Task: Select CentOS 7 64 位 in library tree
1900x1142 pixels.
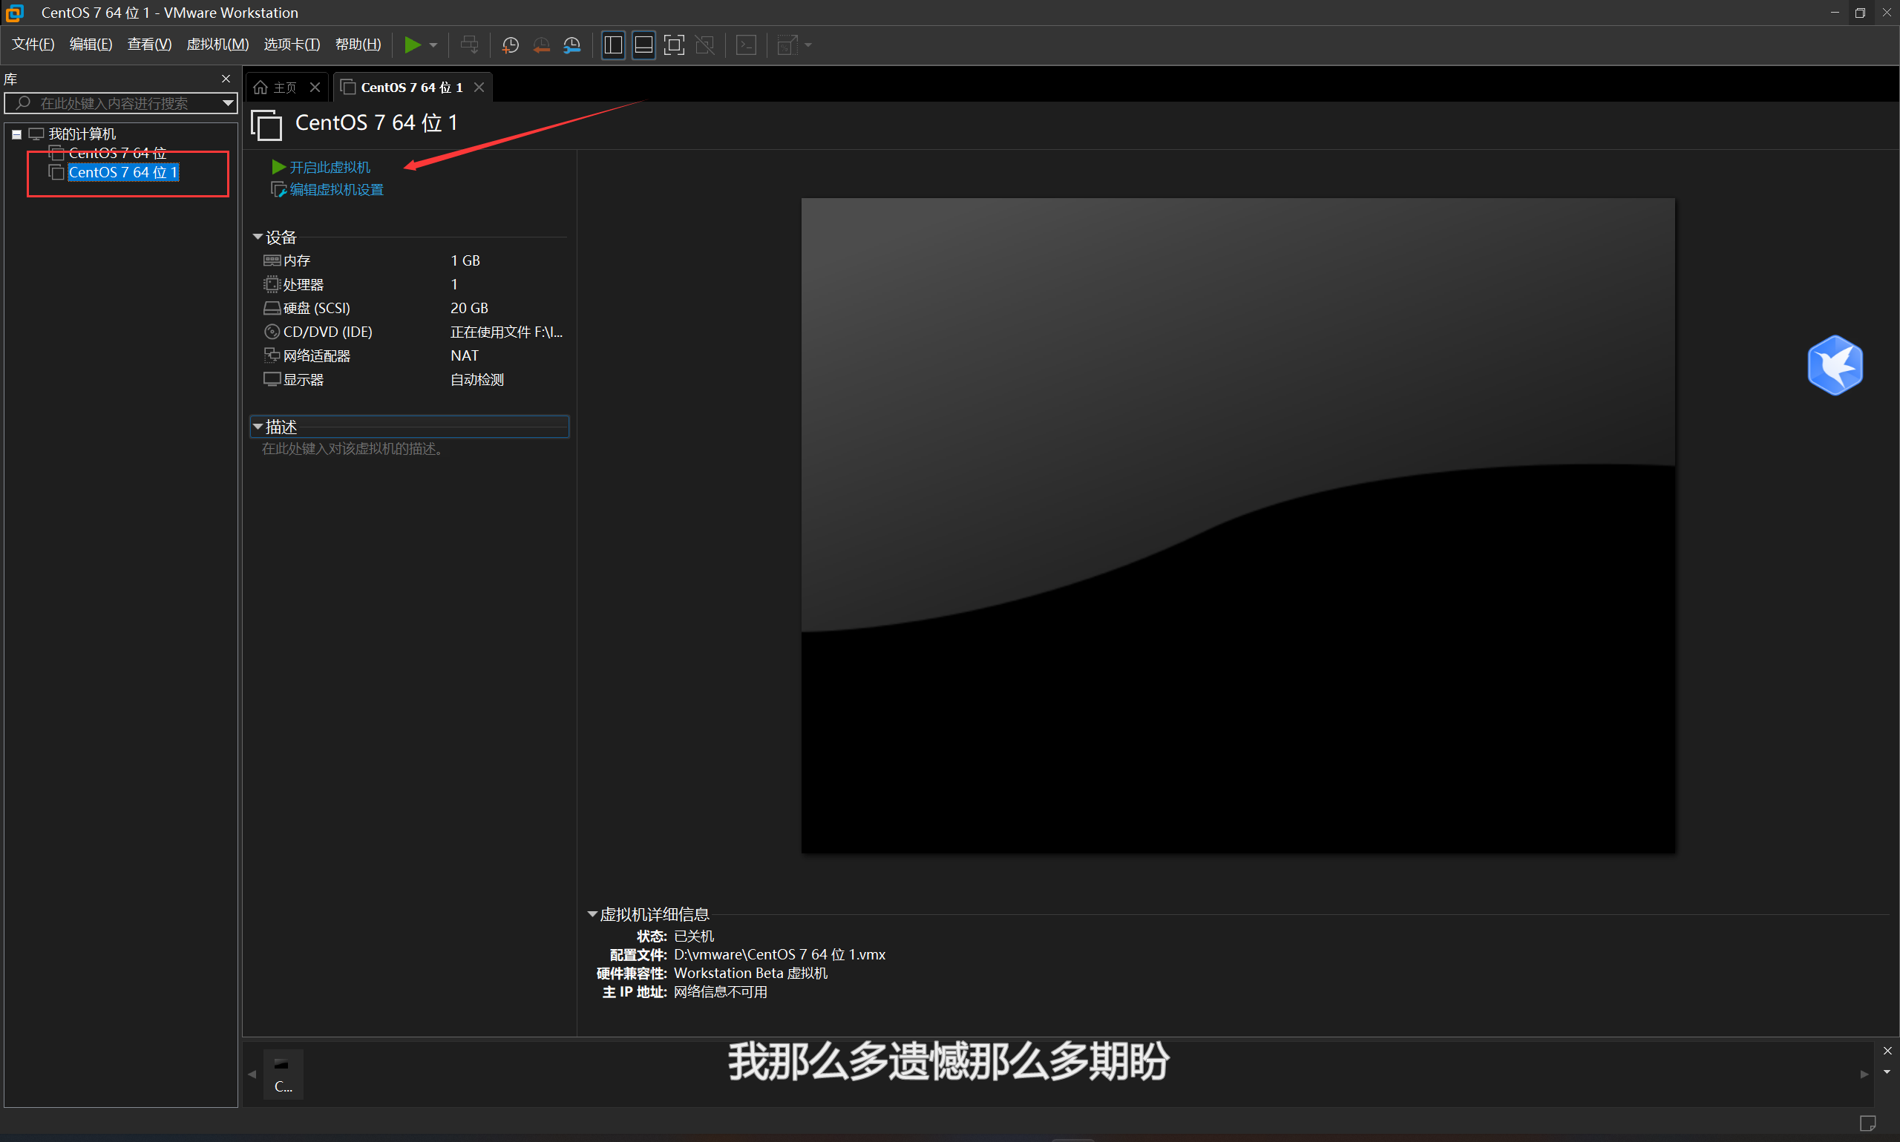Action: tap(117, 153)
